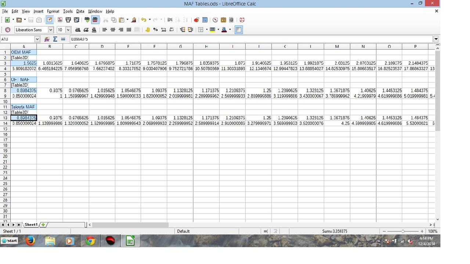Expand the Liberation Sans font name dropdown
The height and width of the screenshot is (264, 470).
[x=51, y=30]
